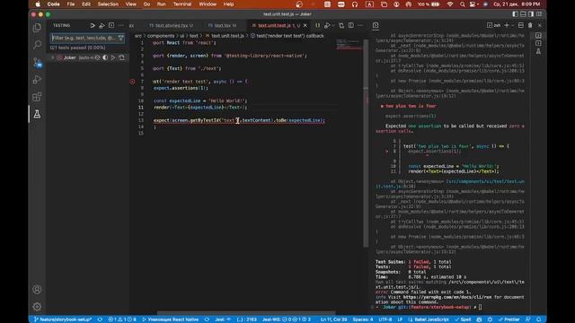This screenshot has height=323, width=575.
Task: Open the Search view in the activity bar
Action: [37, 45]
